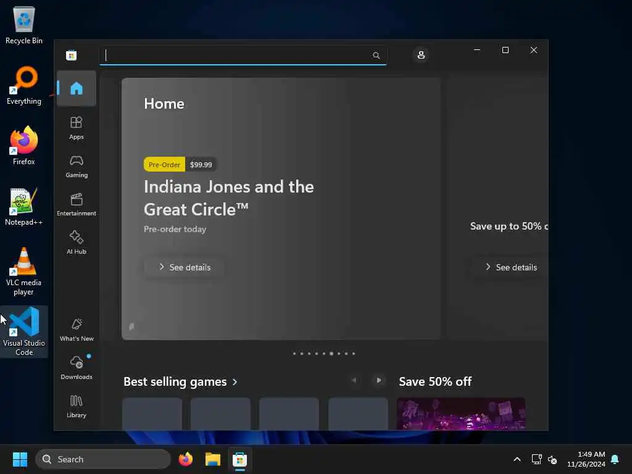Open the AI Hub section

point(76,243)
